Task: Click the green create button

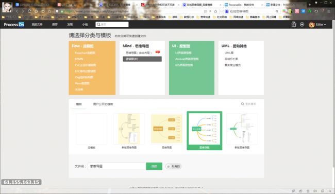Action: coord(154,166)
